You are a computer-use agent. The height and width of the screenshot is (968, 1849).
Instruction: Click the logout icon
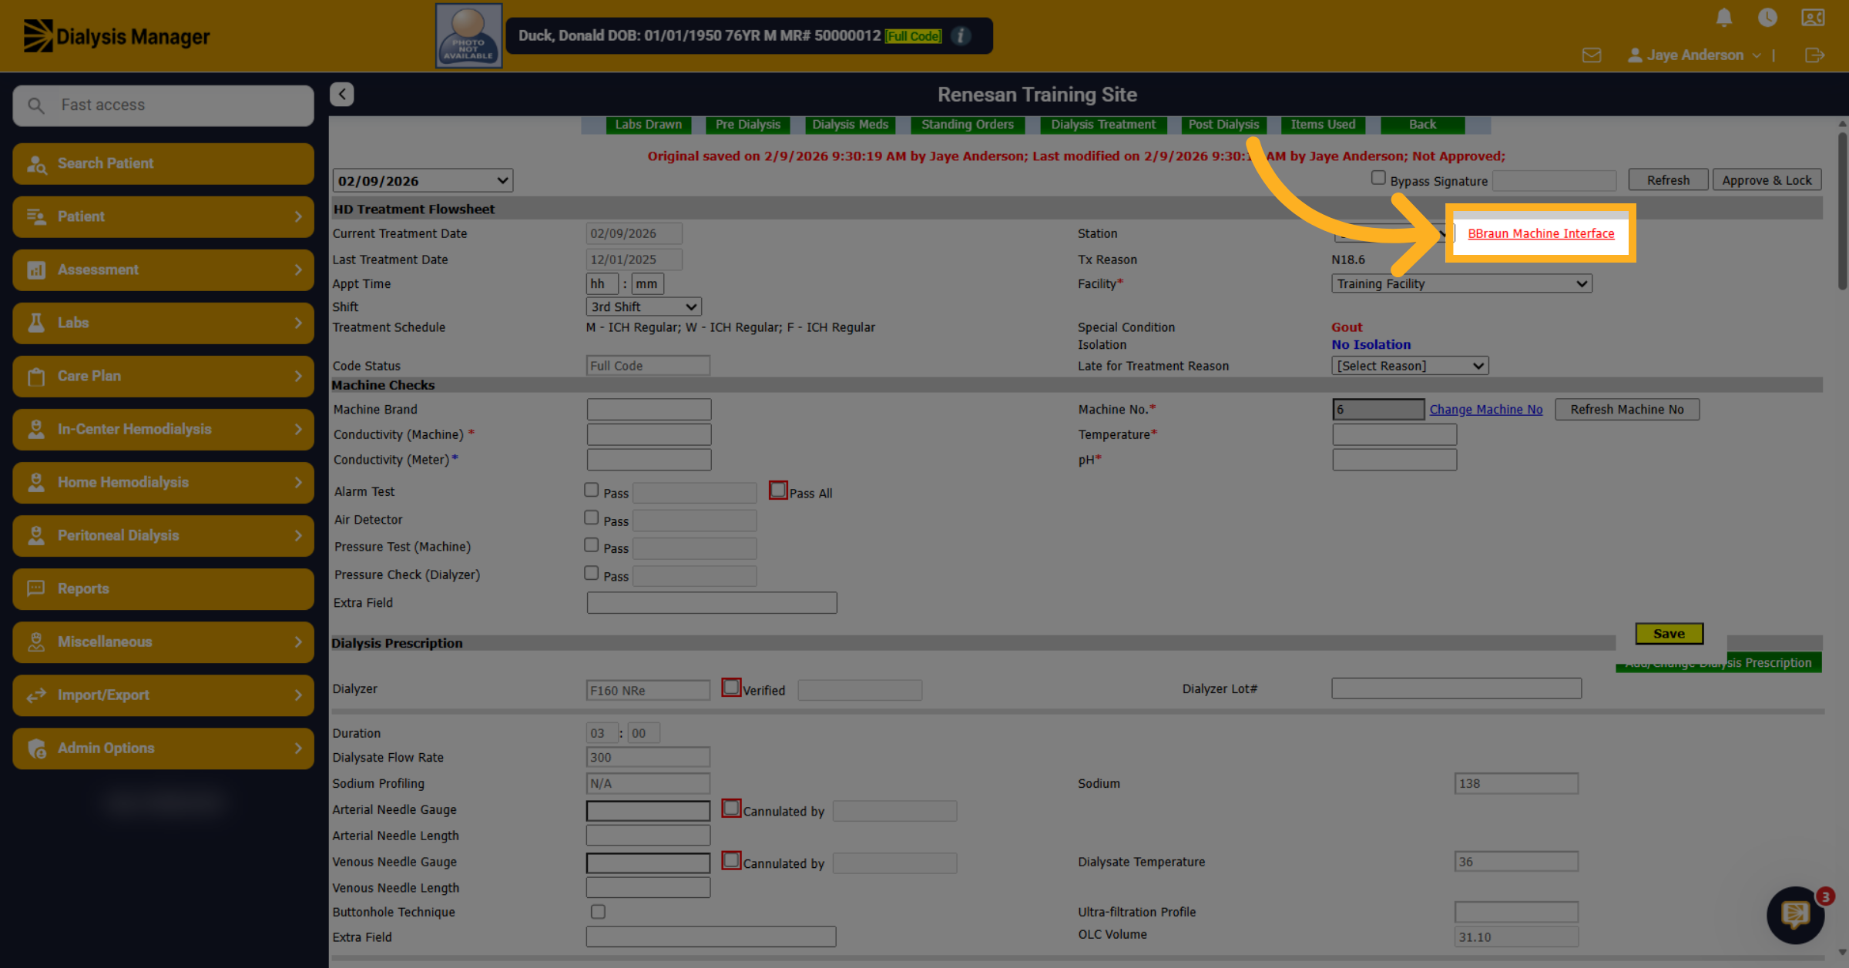point(1814,55)
